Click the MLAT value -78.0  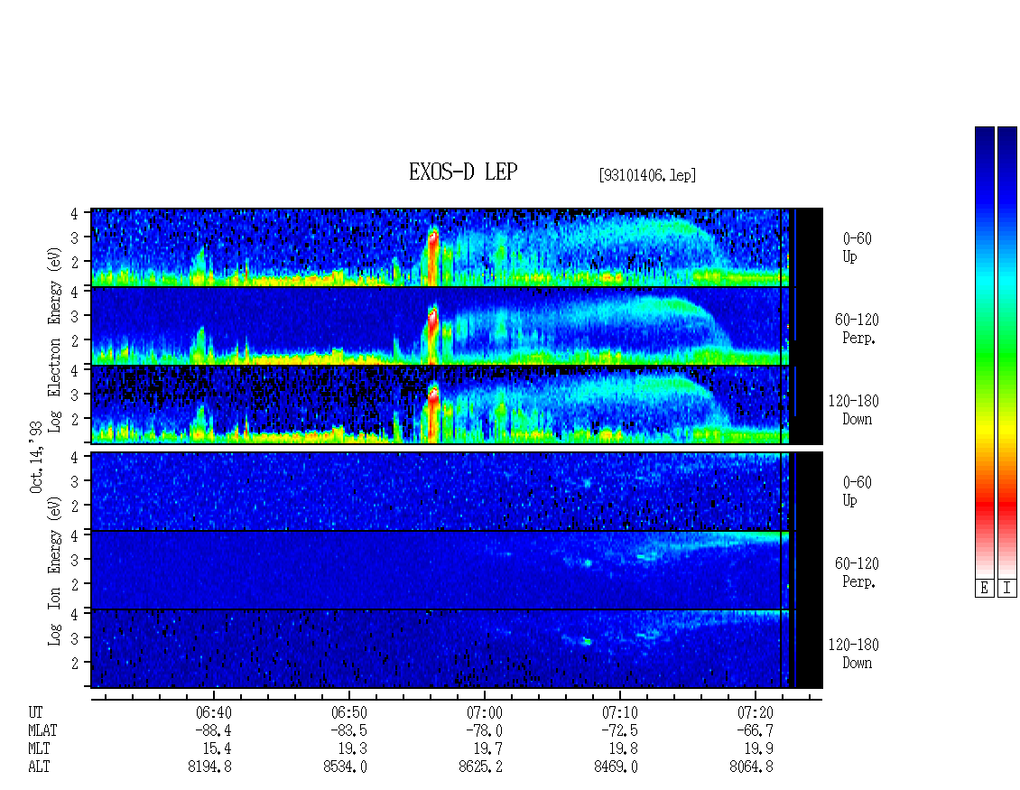point(484,730)
